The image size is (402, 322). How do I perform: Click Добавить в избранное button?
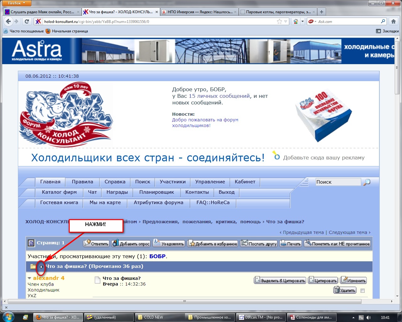pos(213,243)
